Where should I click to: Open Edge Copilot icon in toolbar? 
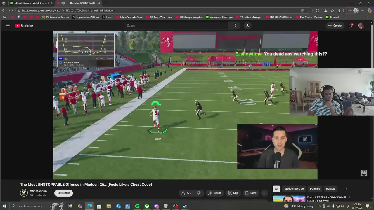370,10
